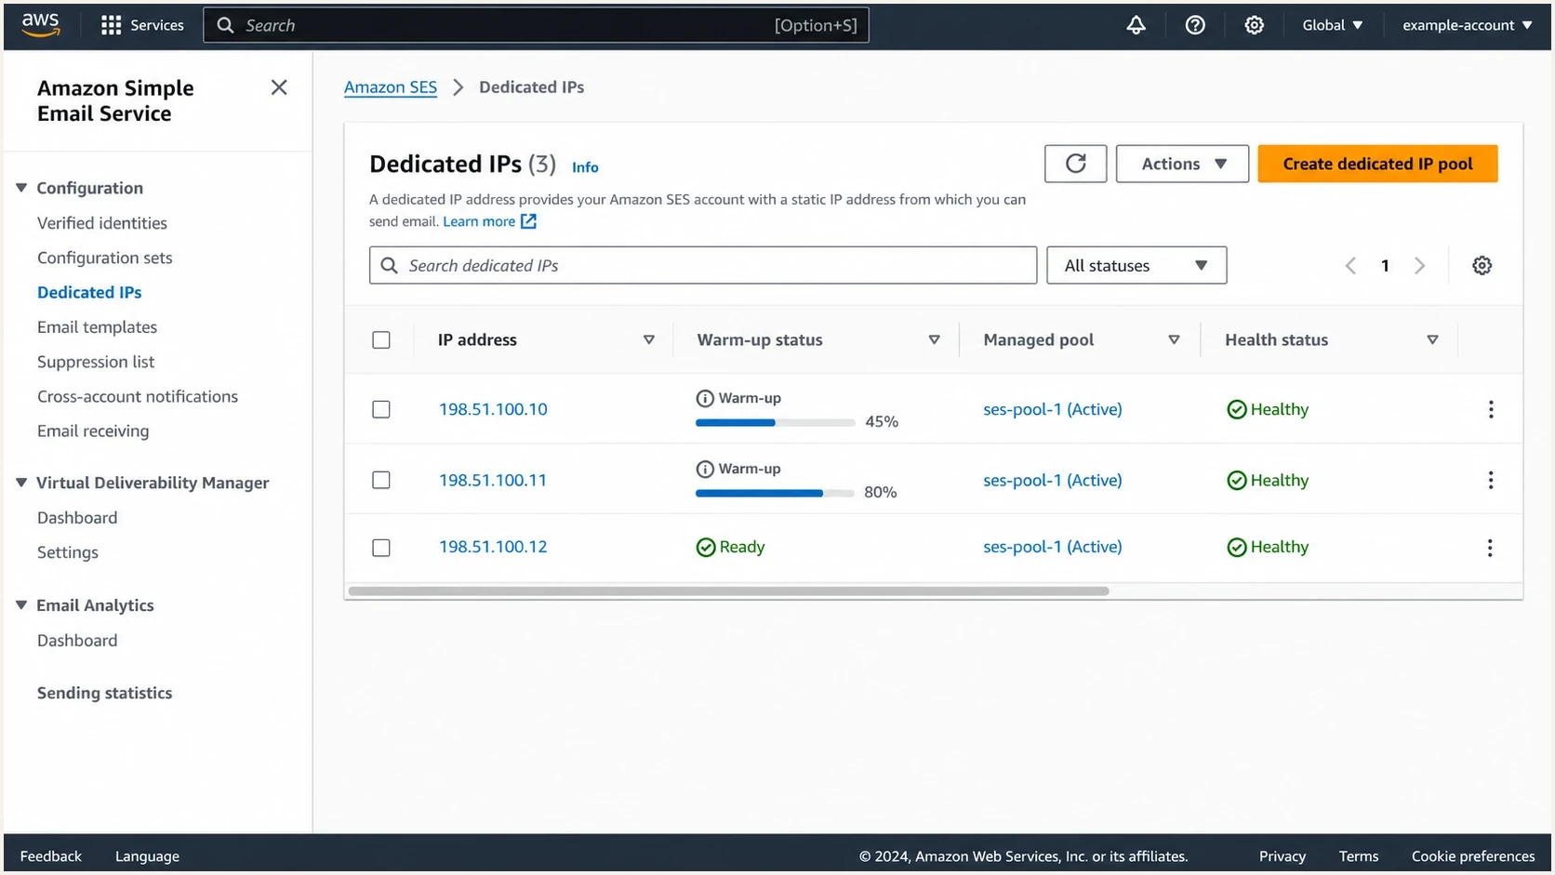The width and height of the screenshot is (1555, 875).
Task: Collapse Virtual Deliverability Manager section
Action: tap(21, 483)
